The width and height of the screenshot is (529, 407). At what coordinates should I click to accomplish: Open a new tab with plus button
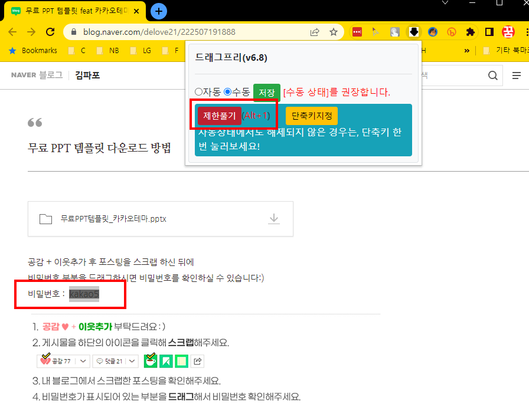(x=159, y=11)
